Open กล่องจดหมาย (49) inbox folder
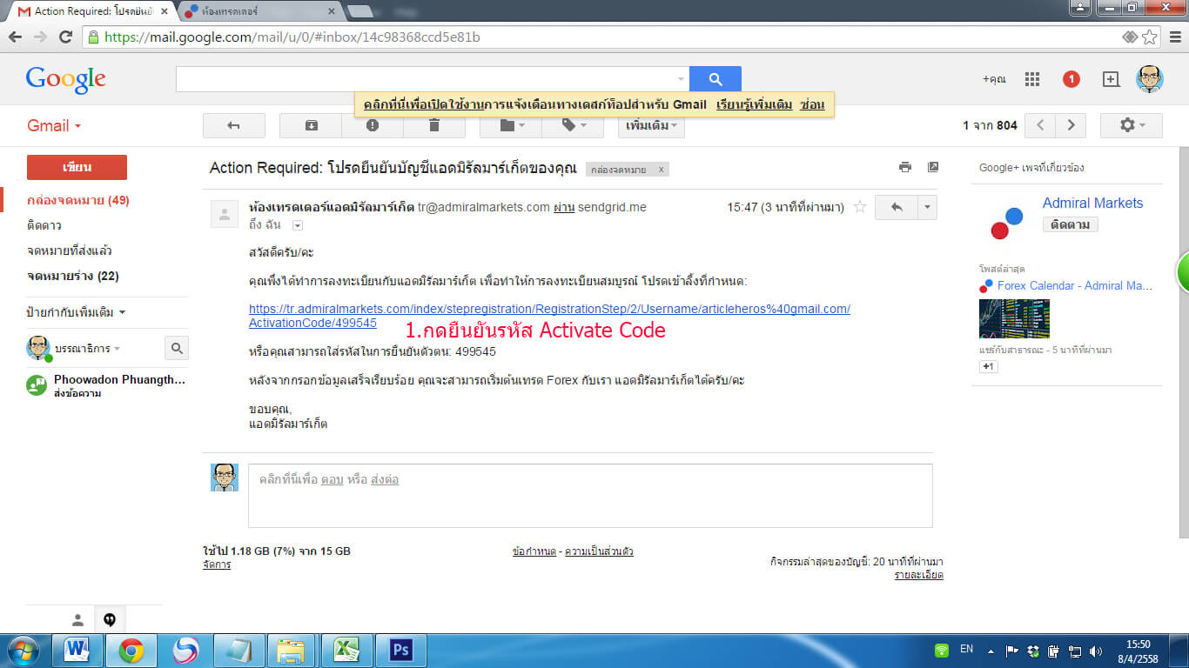 (x=78, y=200)
